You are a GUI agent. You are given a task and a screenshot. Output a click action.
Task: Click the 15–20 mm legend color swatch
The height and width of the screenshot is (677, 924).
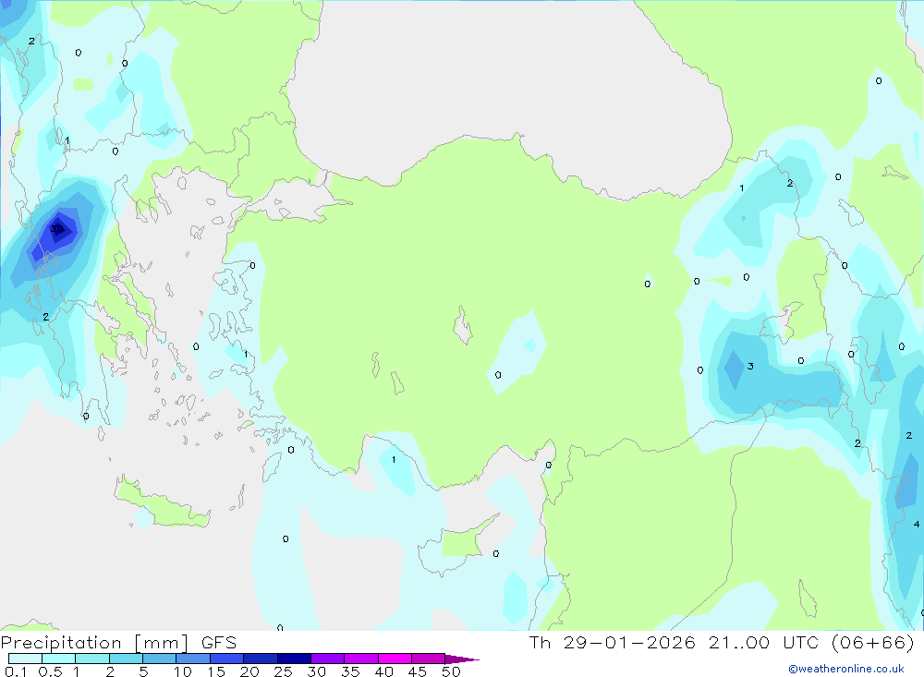[x=226, y=659]
